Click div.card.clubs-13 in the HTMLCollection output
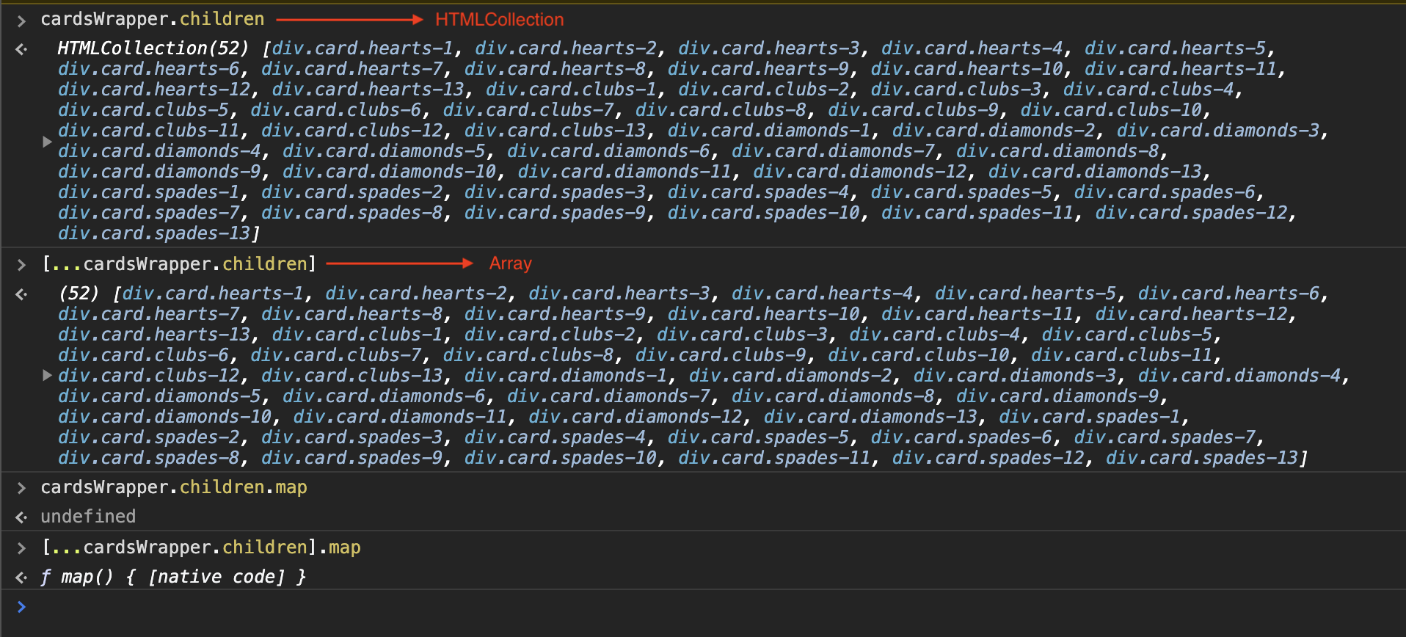Screen dimensions: 1406x637 [x=555, y=131]
